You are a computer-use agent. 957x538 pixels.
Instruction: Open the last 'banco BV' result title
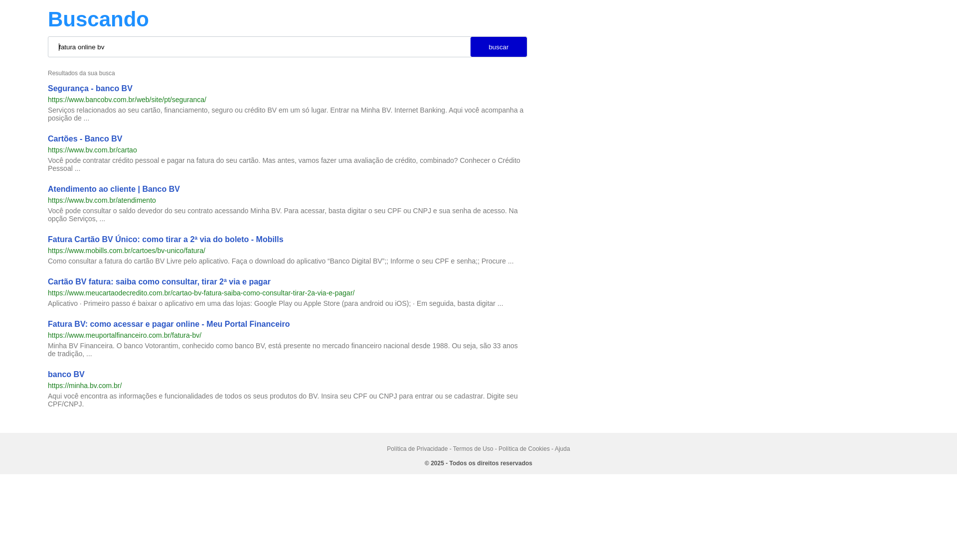(66, 375)
